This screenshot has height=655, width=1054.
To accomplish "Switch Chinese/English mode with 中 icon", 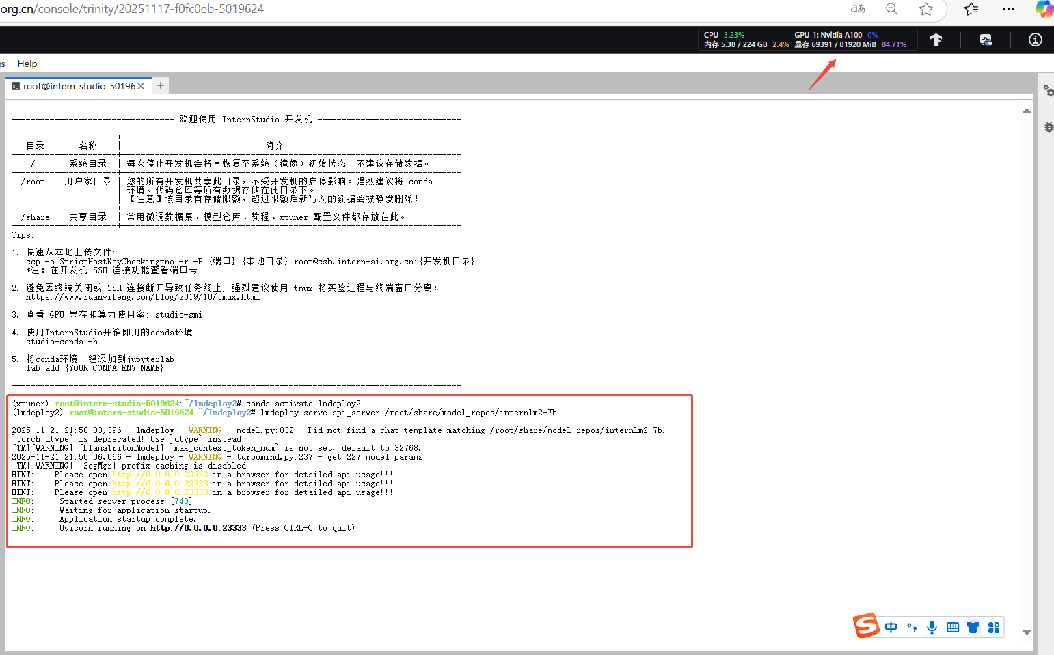I will [891, 627].
